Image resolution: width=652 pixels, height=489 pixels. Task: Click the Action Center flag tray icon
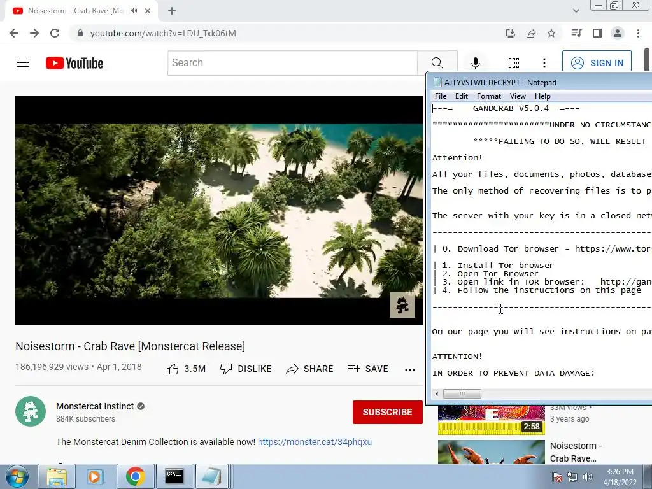point(557,477)
